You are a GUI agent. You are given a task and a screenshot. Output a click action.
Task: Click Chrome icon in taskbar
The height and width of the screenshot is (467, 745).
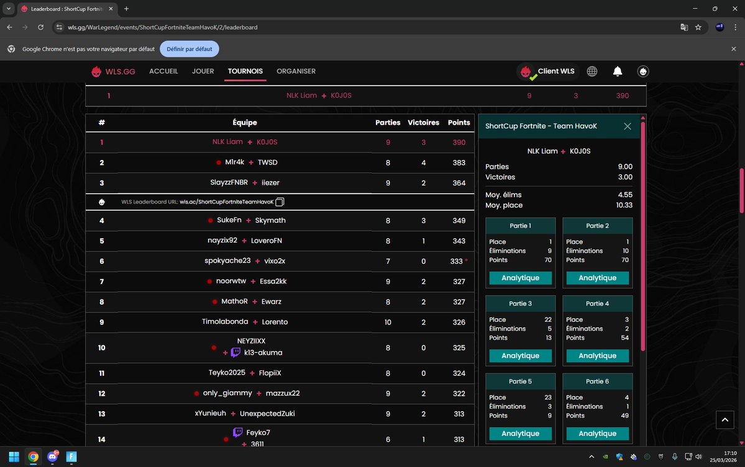click(x=34, y=456)
